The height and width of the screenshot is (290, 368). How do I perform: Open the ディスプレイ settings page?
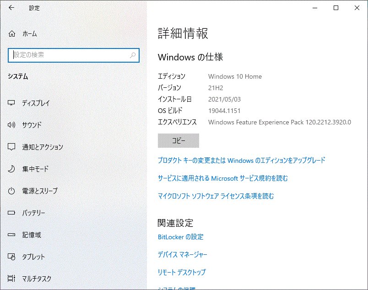pyautogui.click(x=36, y=103)
